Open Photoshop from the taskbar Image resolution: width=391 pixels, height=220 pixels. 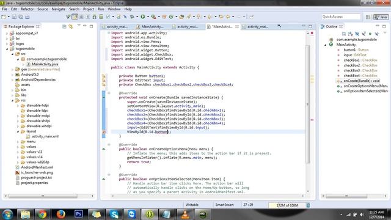pyautogui.click(x=79, y=214)
